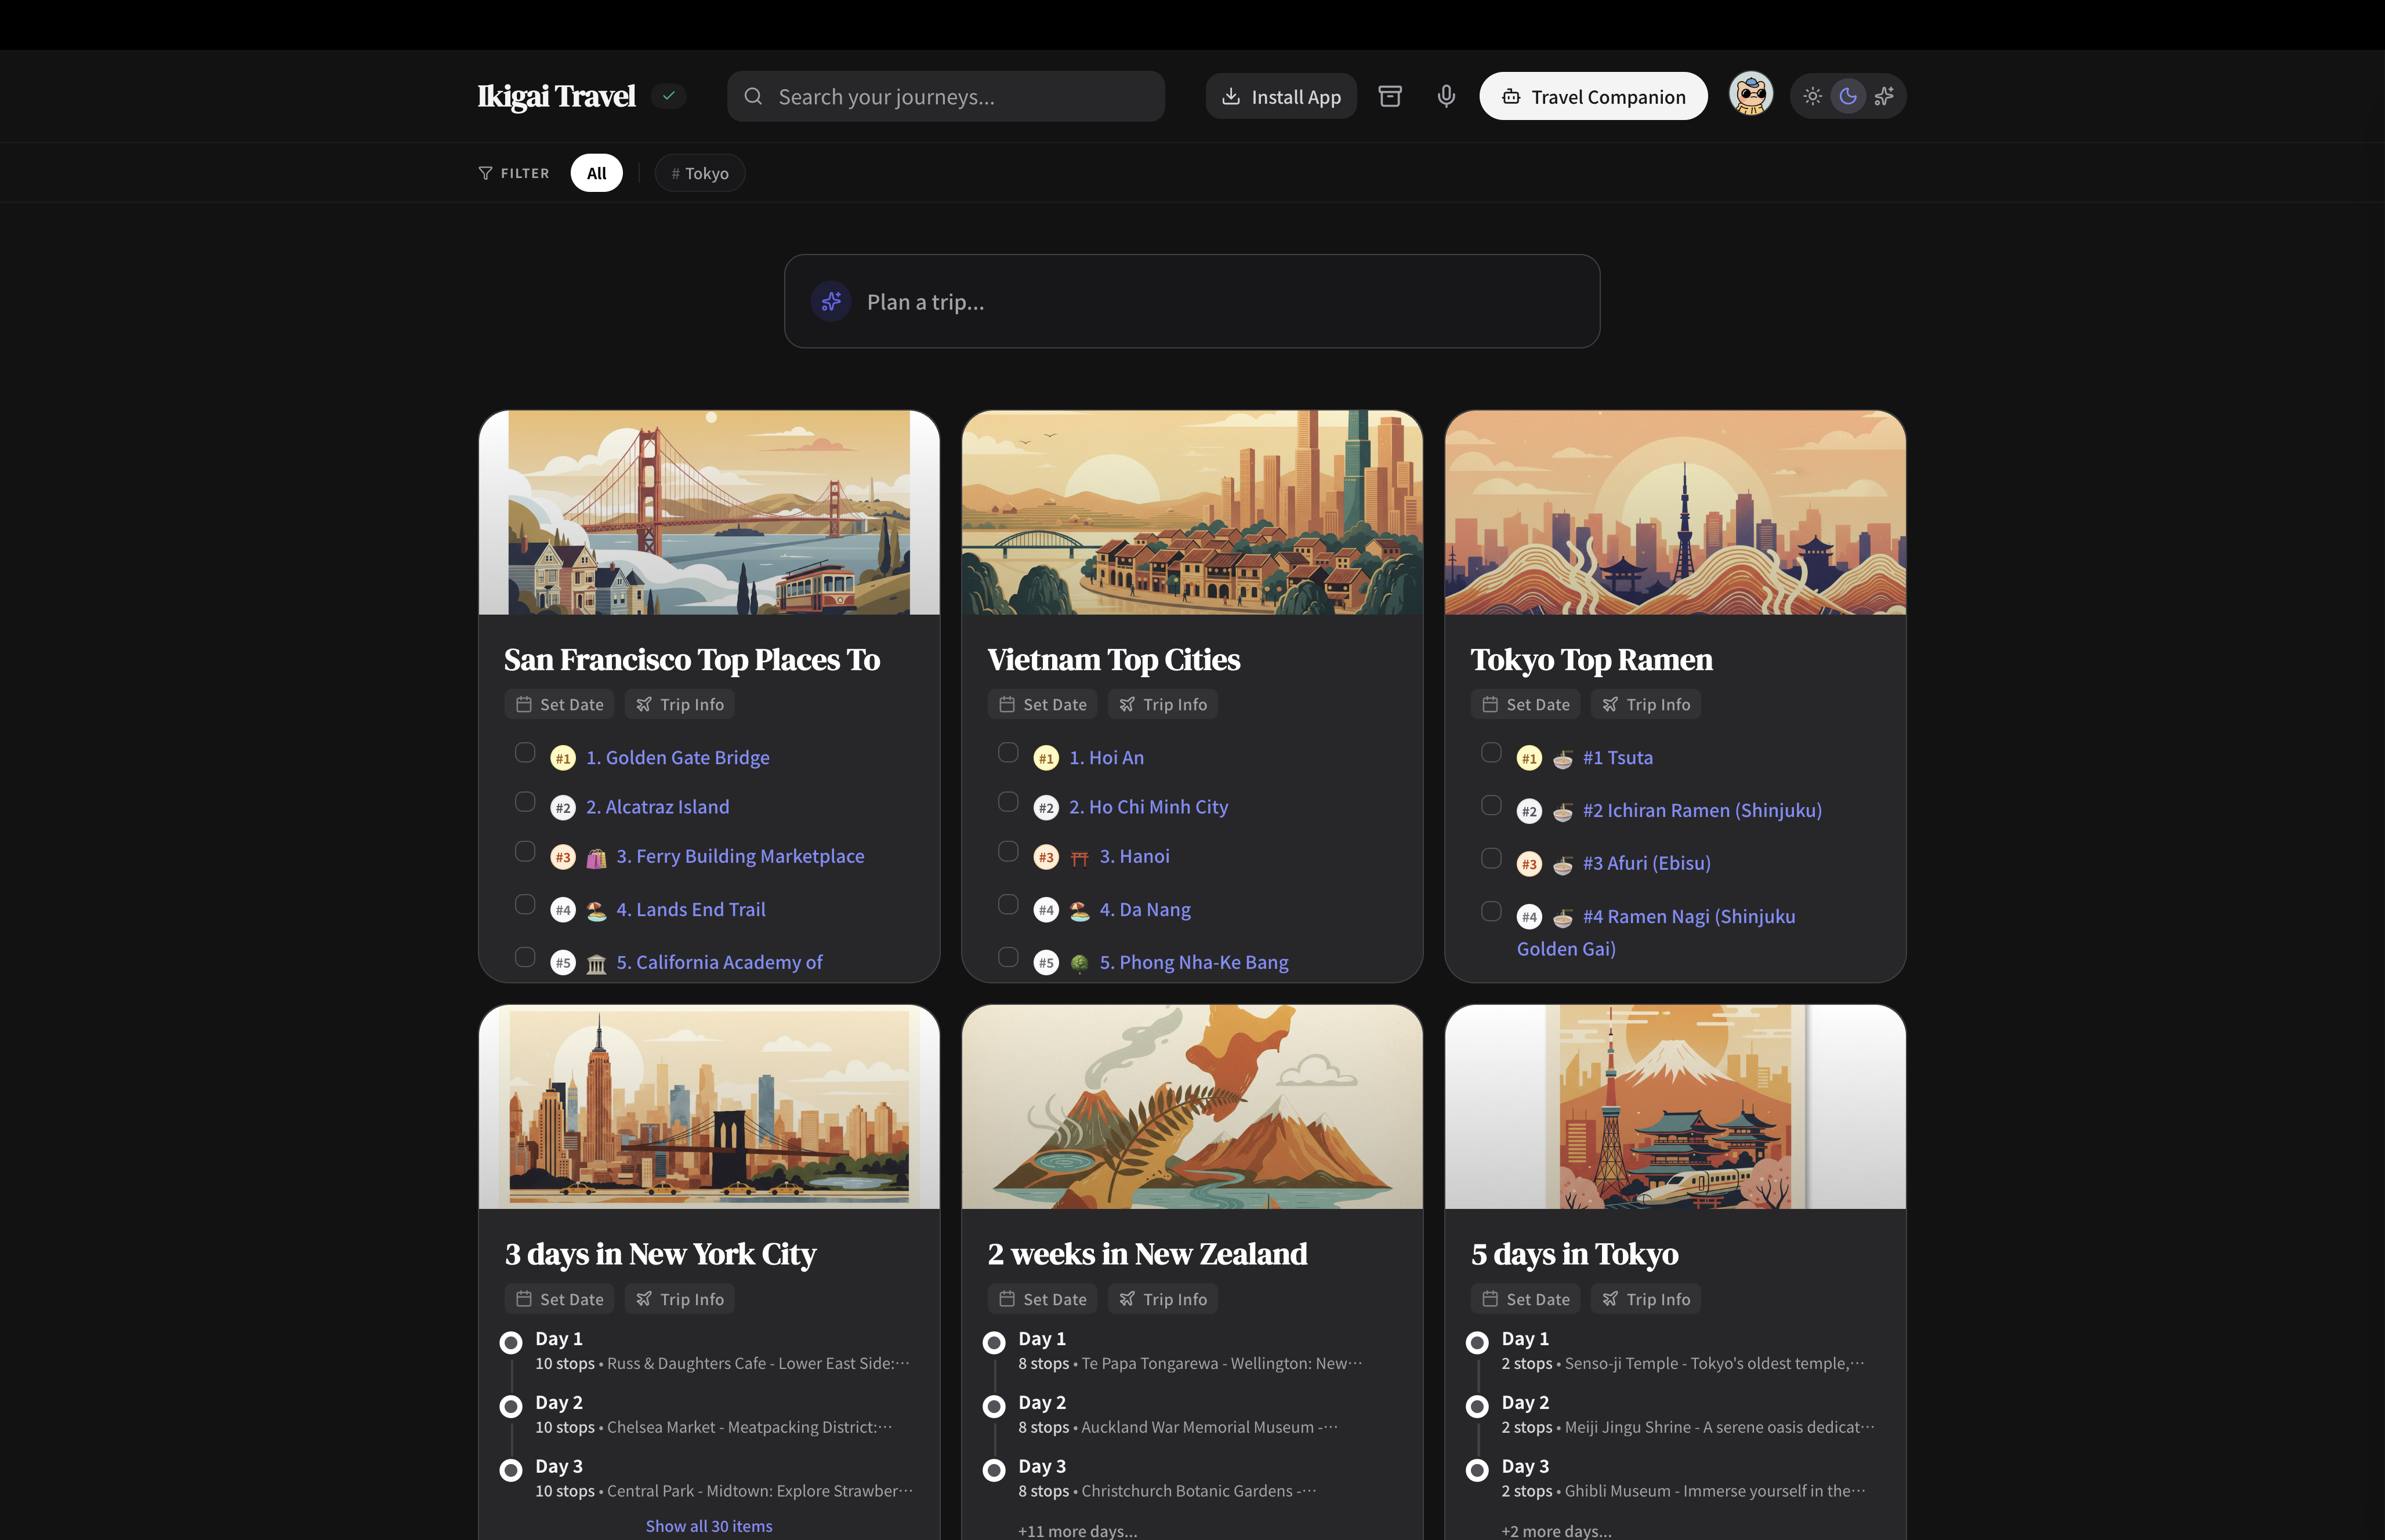Click Show all 30 items link

[x=708, y=1526]
